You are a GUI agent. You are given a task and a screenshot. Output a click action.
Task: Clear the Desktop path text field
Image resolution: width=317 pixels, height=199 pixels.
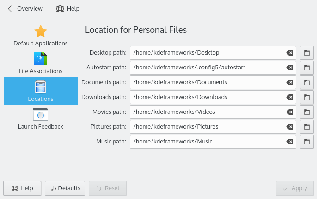click(x=290, y=53)
